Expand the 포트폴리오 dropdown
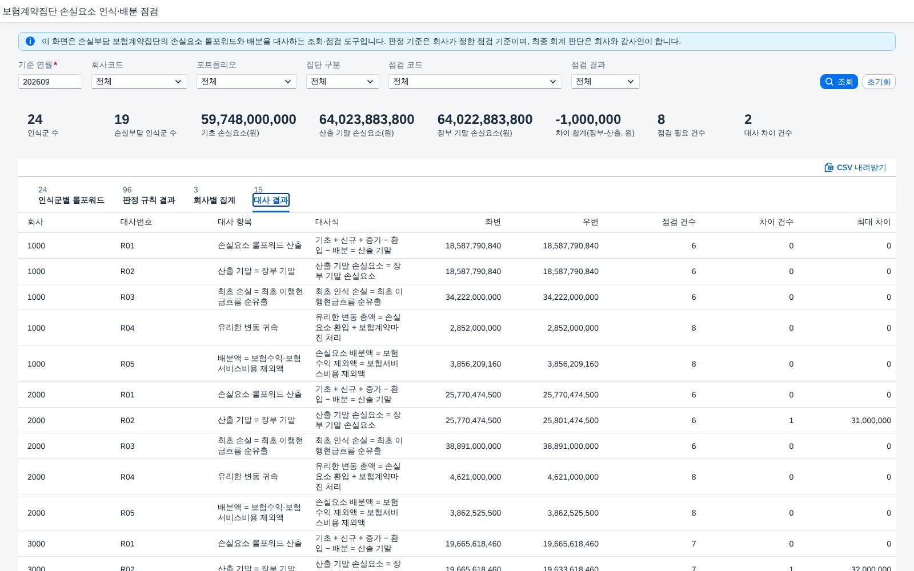914x571 pixels. pyautogui.click(x=247, y=82)
